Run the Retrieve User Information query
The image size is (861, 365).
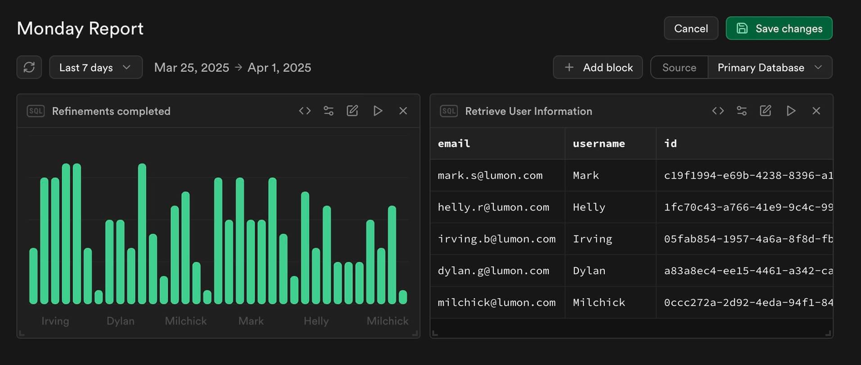click(791, 111)
